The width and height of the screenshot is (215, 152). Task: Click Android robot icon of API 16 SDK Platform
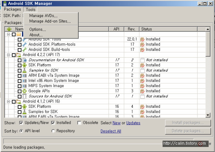click(x=25, y=106)
